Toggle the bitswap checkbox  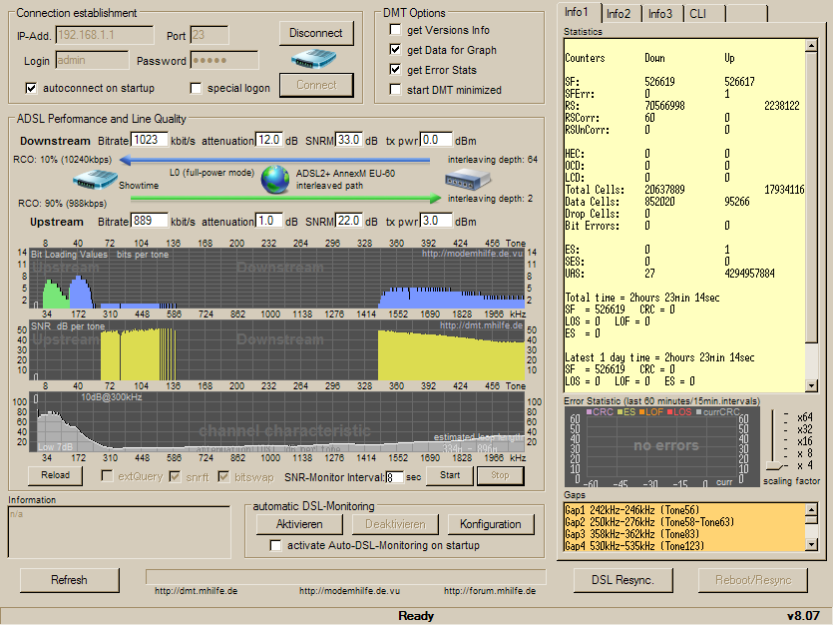click(223, 476)
